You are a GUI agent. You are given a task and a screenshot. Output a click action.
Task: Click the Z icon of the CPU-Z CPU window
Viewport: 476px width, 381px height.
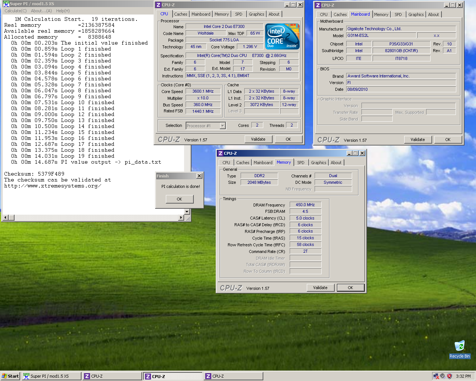[158, 5]
